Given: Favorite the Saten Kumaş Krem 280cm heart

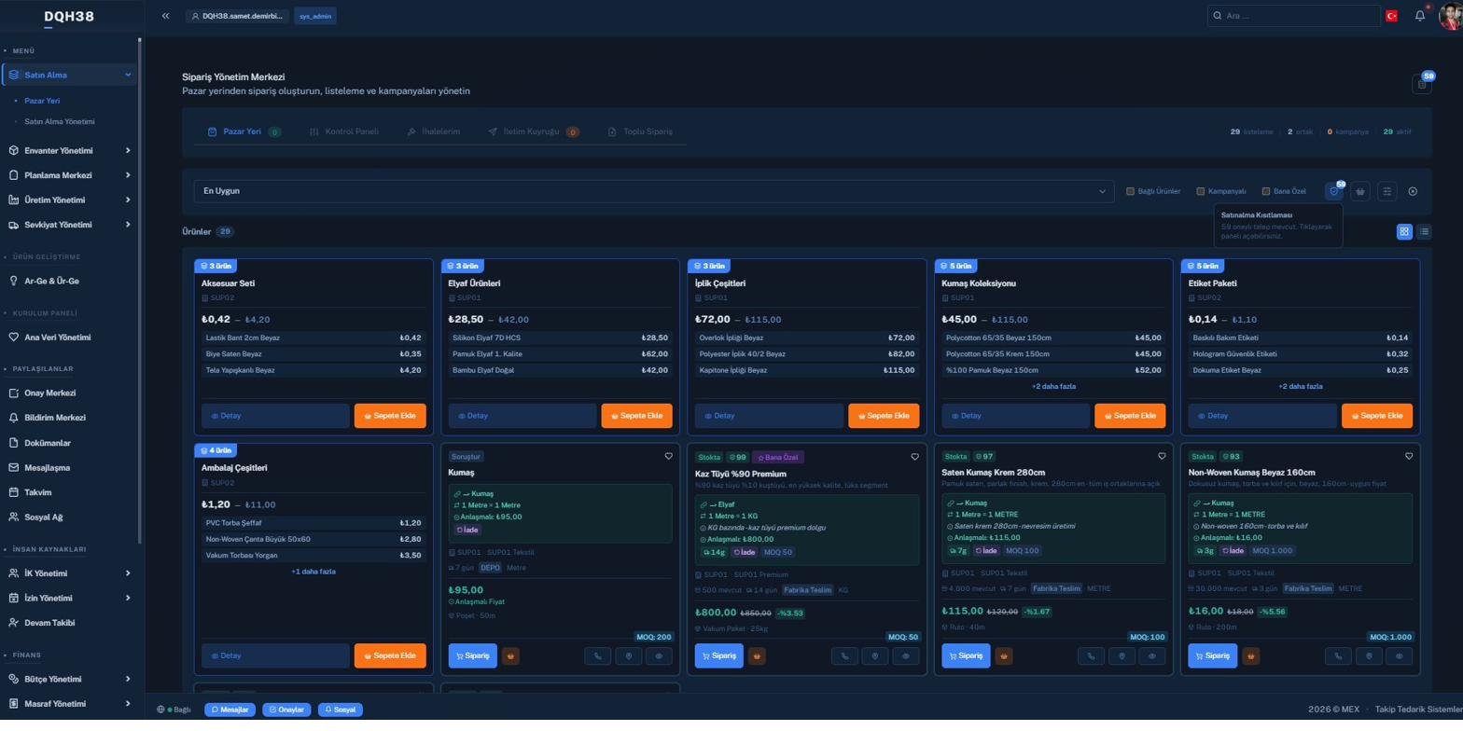Looking at the screenshot, I should coord(1162,456).
